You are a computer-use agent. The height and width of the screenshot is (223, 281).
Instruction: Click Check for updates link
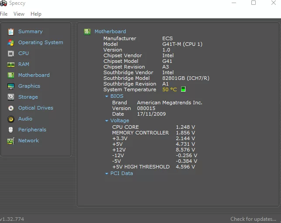tap(253, 219)
